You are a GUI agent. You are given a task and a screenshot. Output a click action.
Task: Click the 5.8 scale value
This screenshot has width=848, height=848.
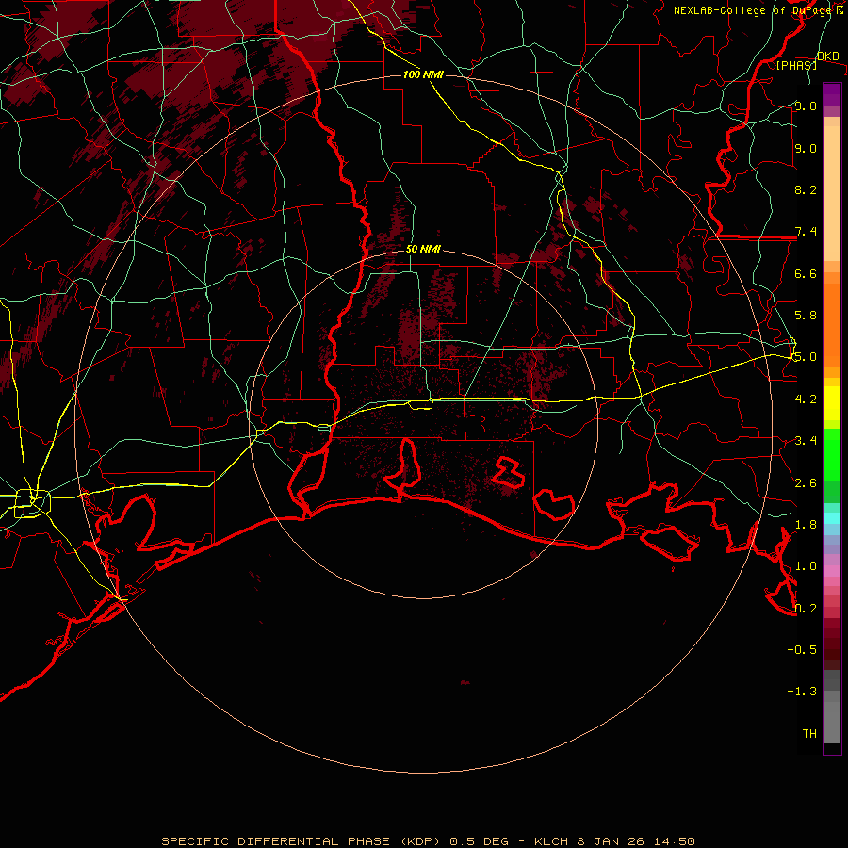click(x=806, y=316)
